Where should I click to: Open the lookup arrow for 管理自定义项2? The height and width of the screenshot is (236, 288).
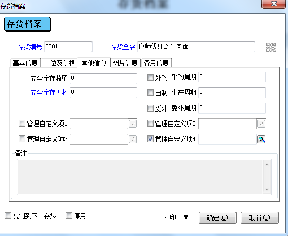pyautogui.click(x=261, y=123)
